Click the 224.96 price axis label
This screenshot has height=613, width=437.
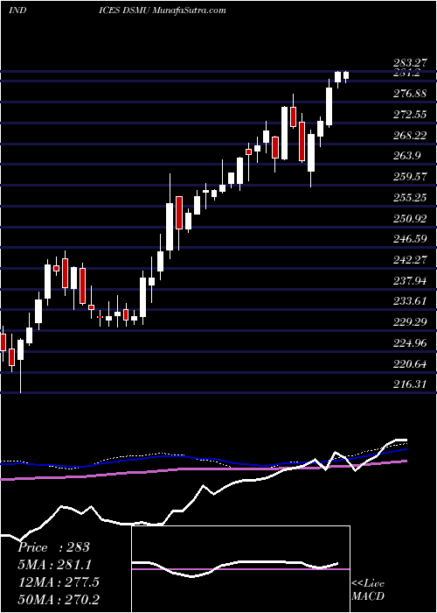point(410,343)
